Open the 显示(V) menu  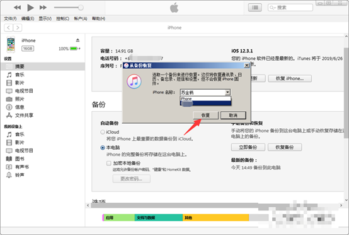coord(45,19)
